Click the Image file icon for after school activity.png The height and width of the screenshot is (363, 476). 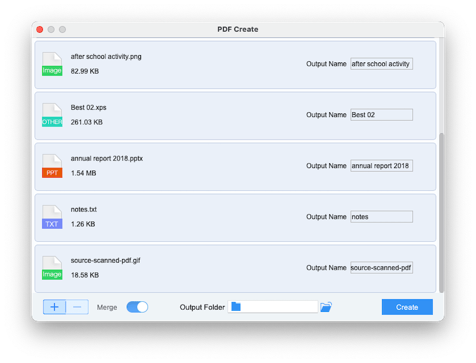pos(52,64)
